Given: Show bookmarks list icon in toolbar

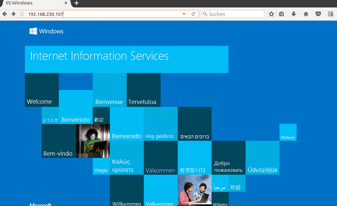Looking at the screenshot, I should [281, 14].
